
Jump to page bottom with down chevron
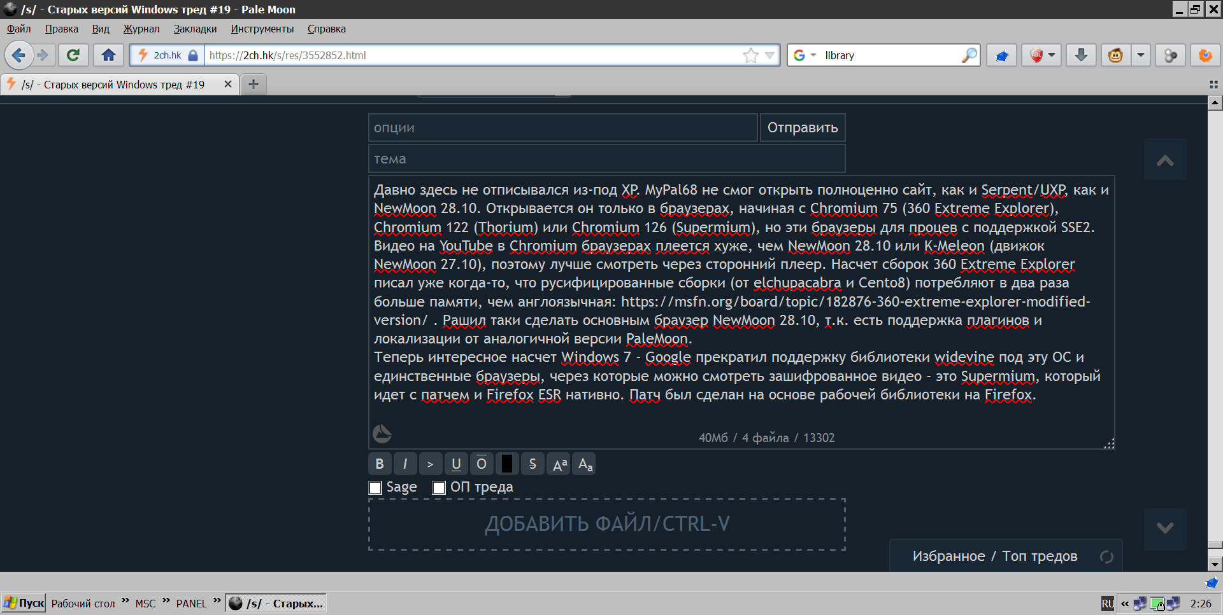1165,529
